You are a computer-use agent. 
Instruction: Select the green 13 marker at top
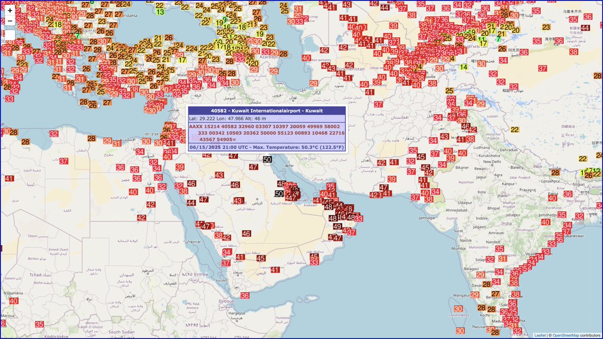pyautogui.click(x=160, y=12)
